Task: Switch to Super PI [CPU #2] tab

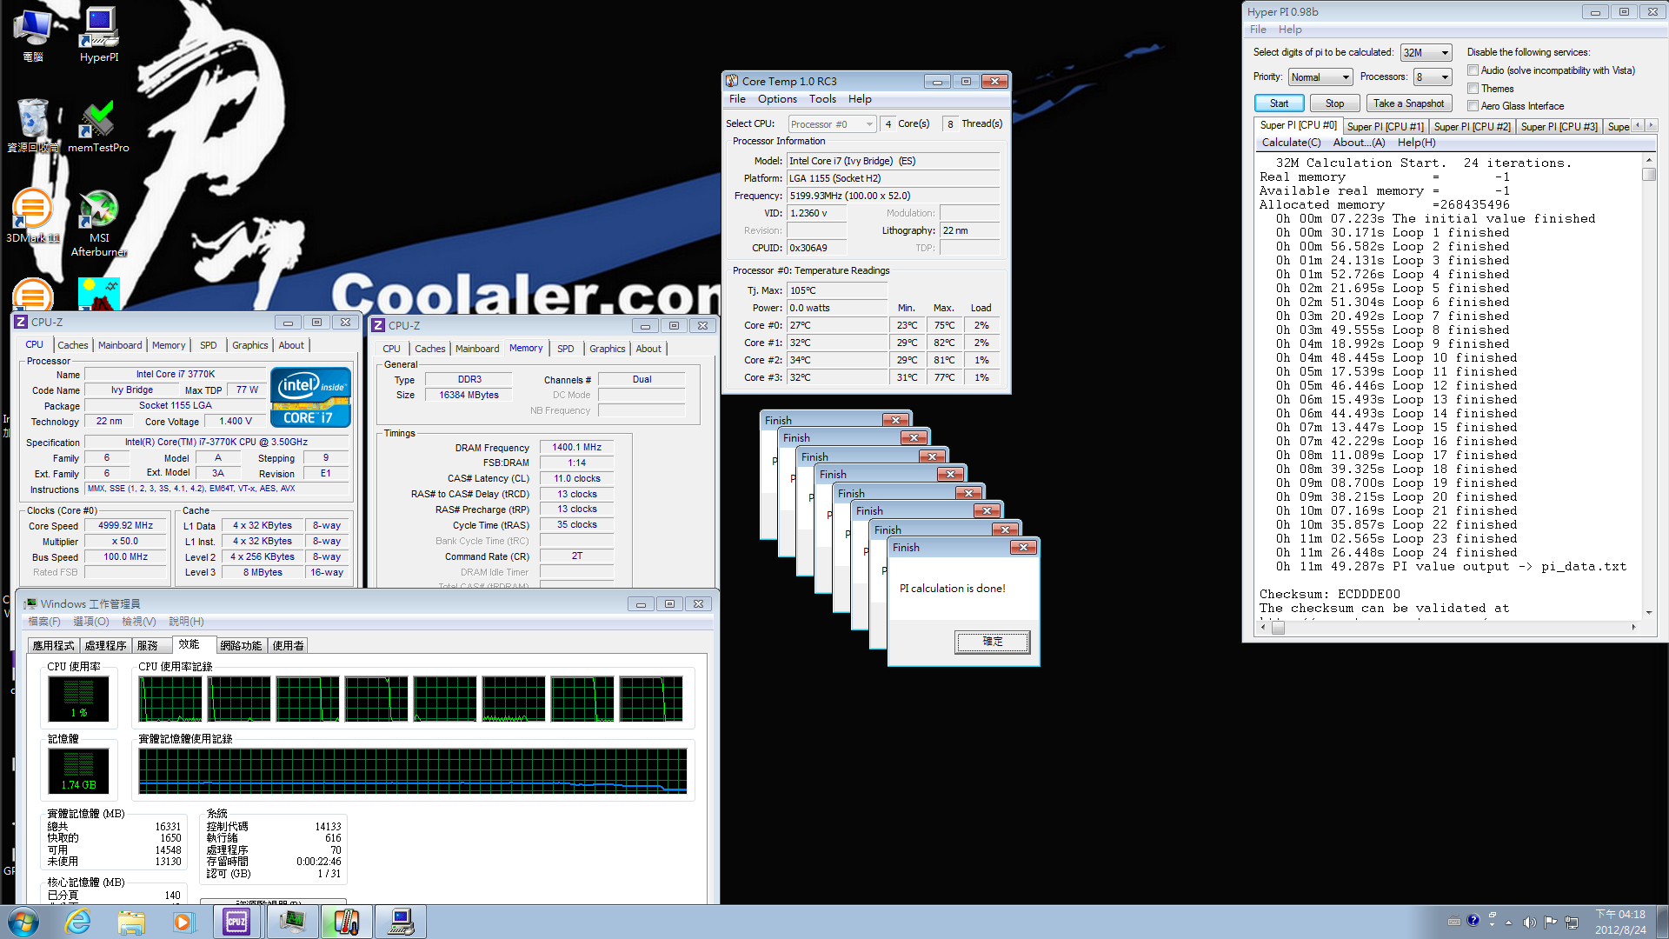Action: coord(1473,127)
